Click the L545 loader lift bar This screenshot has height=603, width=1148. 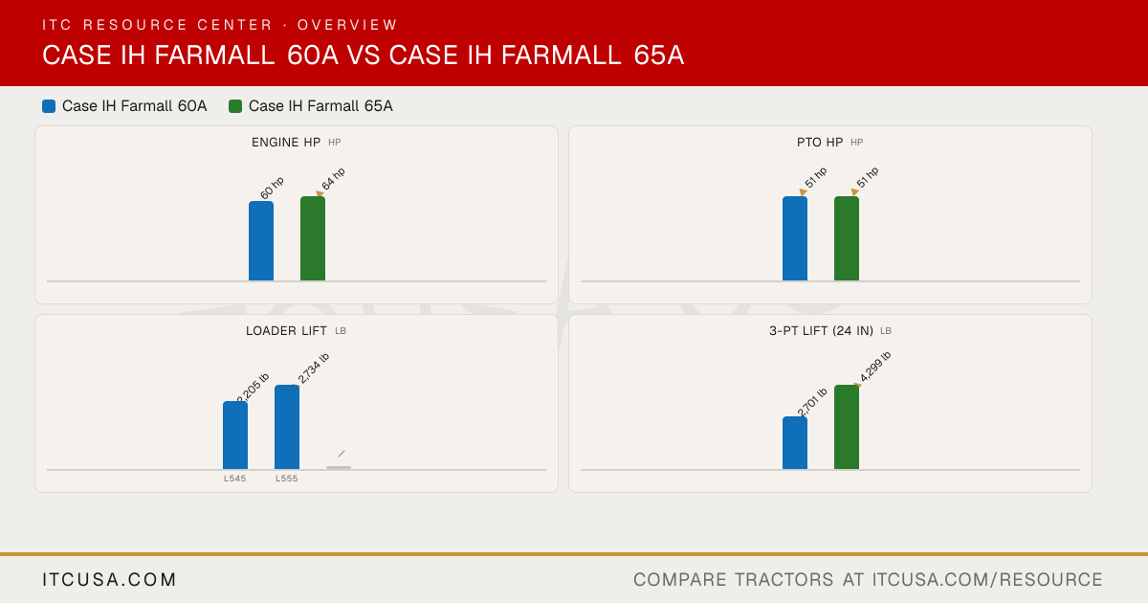click(x=235, y=435)
